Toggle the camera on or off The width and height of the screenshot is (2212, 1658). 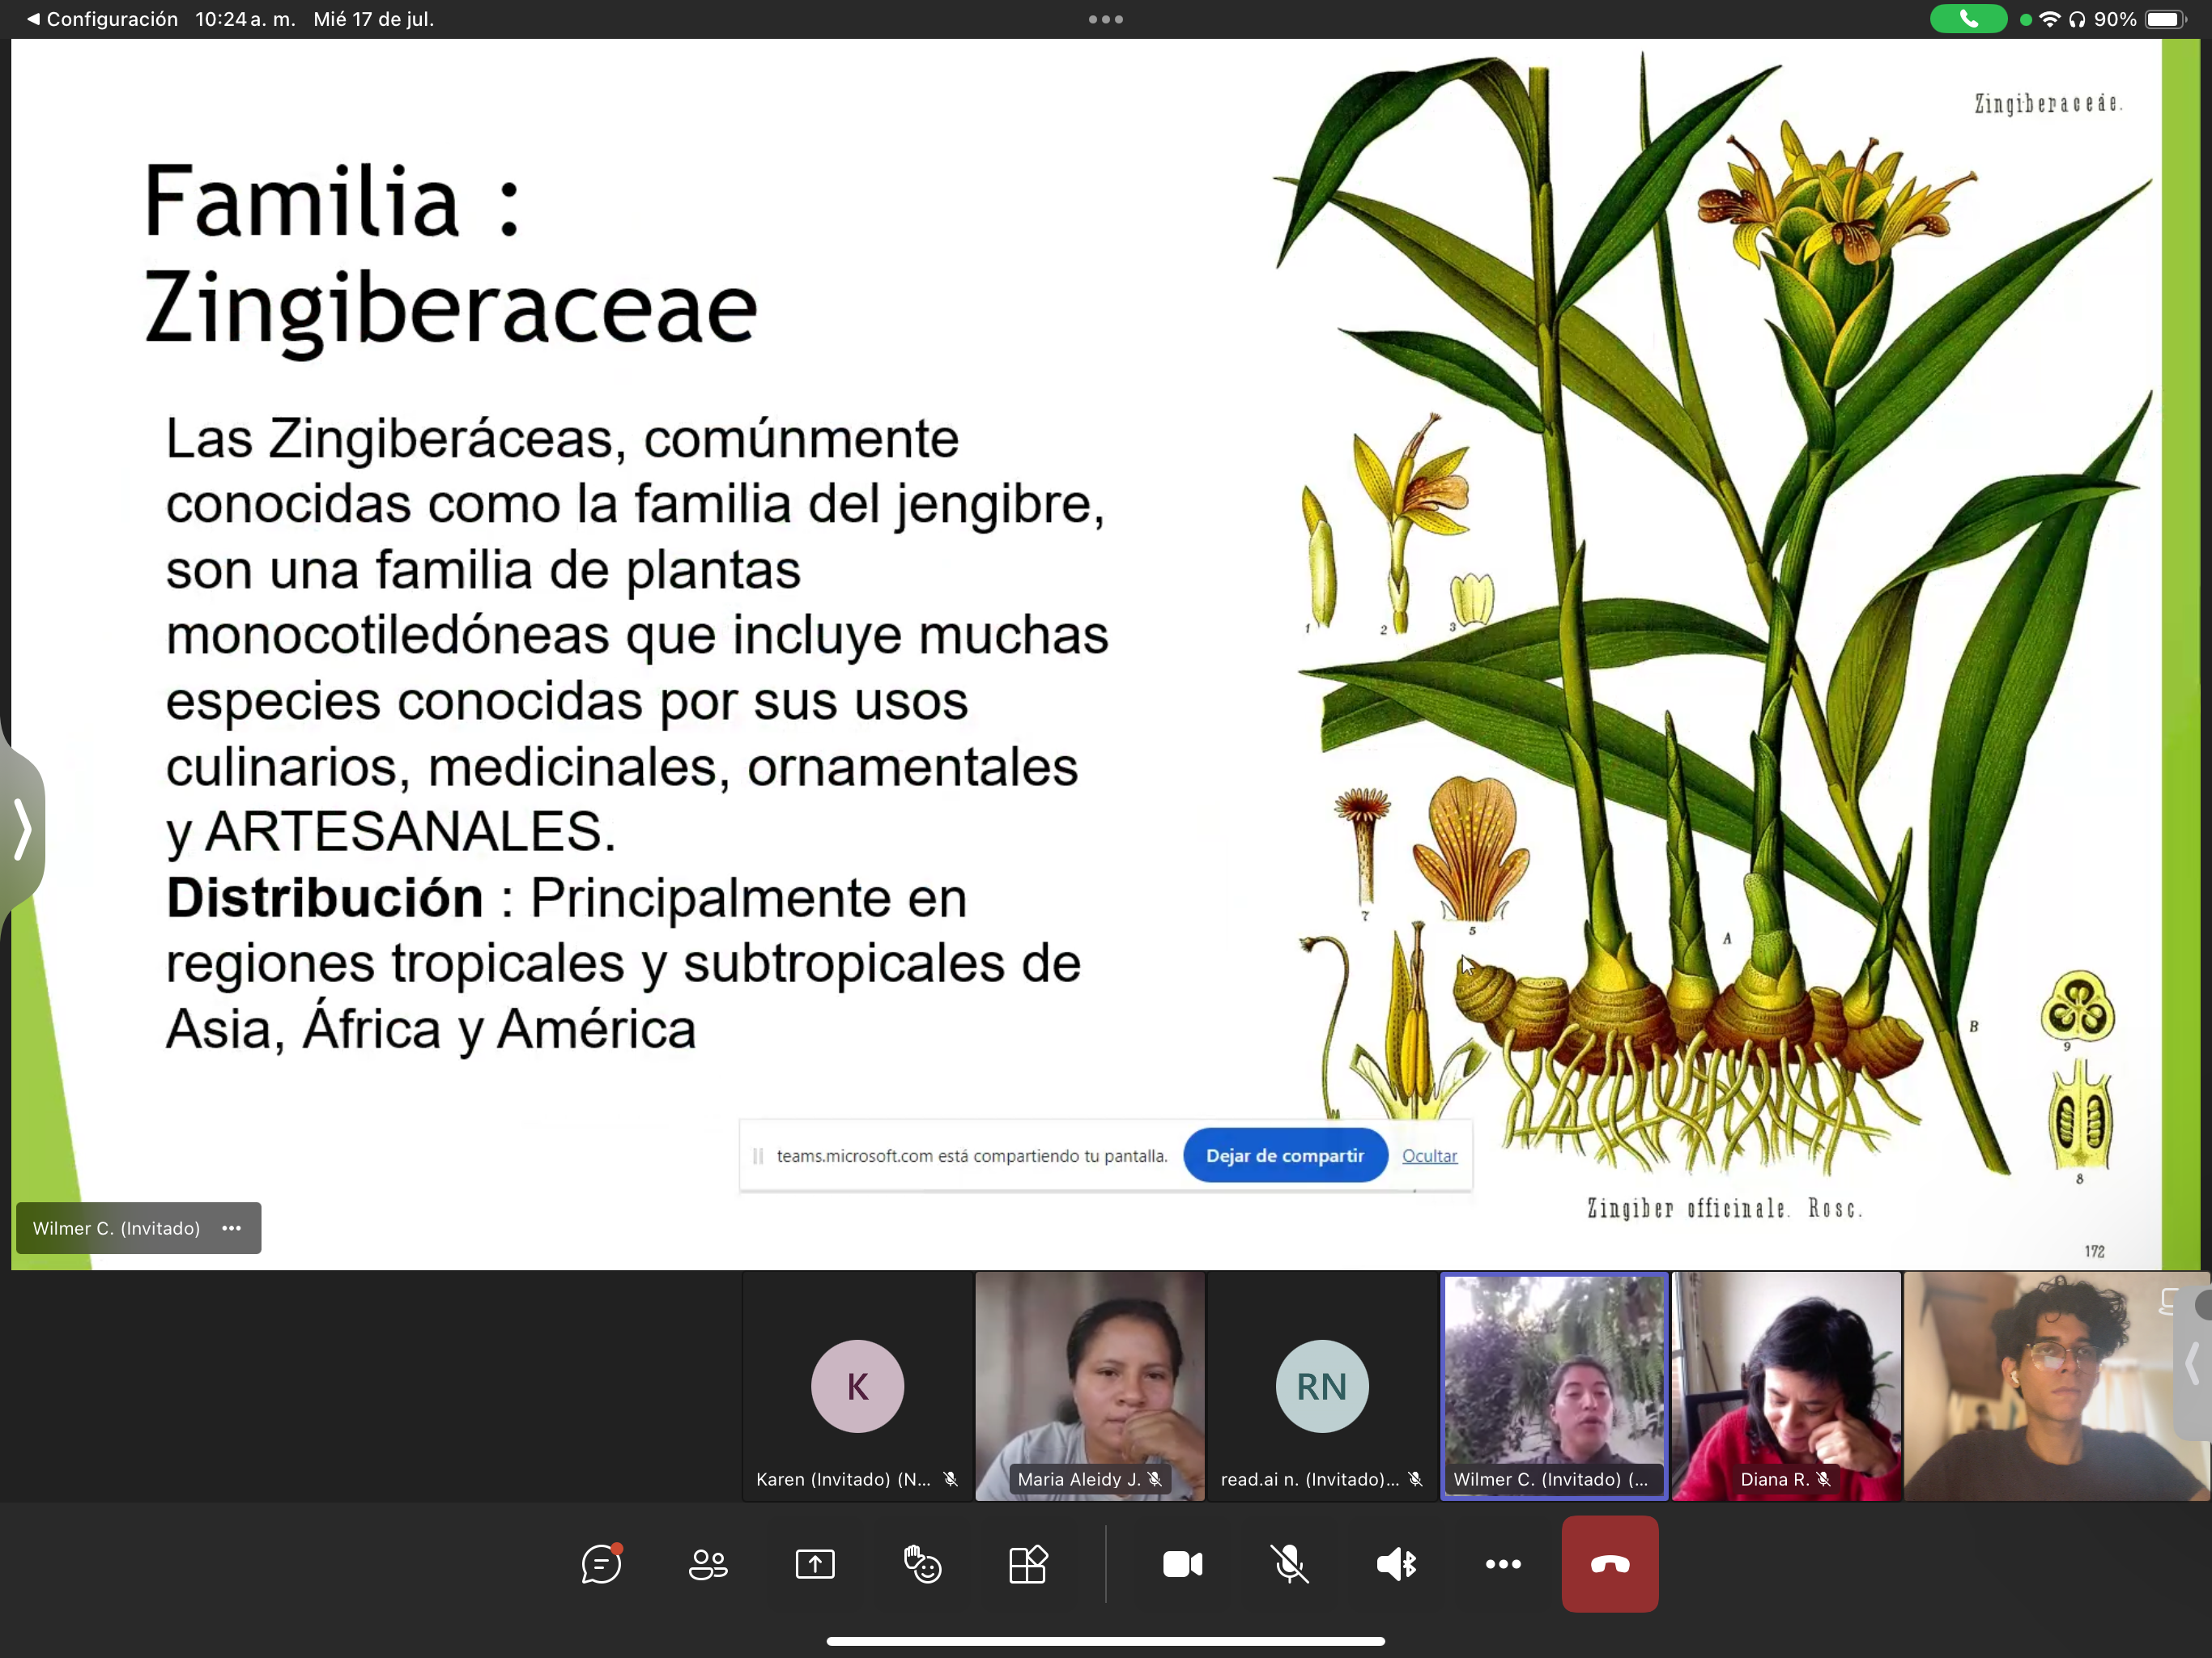tap(1182, 1564)
